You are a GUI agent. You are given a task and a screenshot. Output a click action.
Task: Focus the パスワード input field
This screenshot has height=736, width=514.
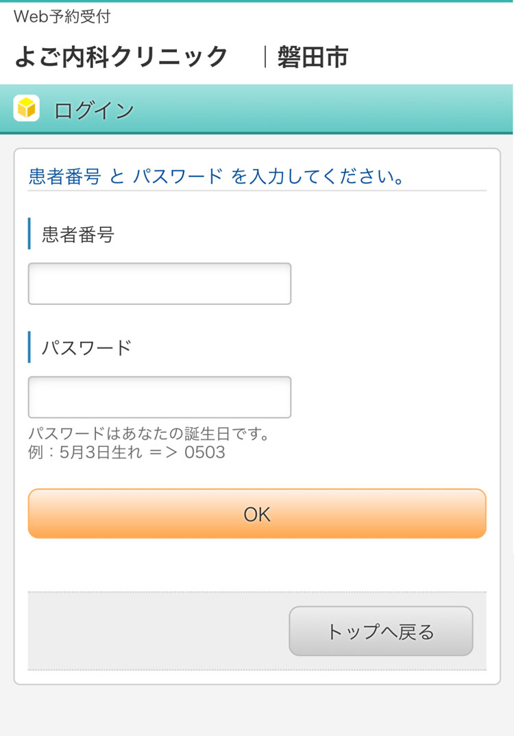point(159,397)
